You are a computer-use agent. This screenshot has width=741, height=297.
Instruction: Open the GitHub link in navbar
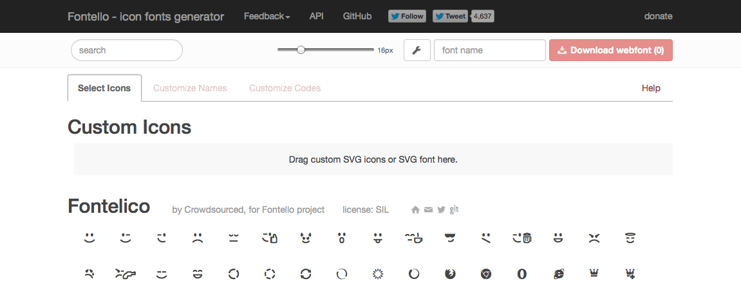point(357,16)
